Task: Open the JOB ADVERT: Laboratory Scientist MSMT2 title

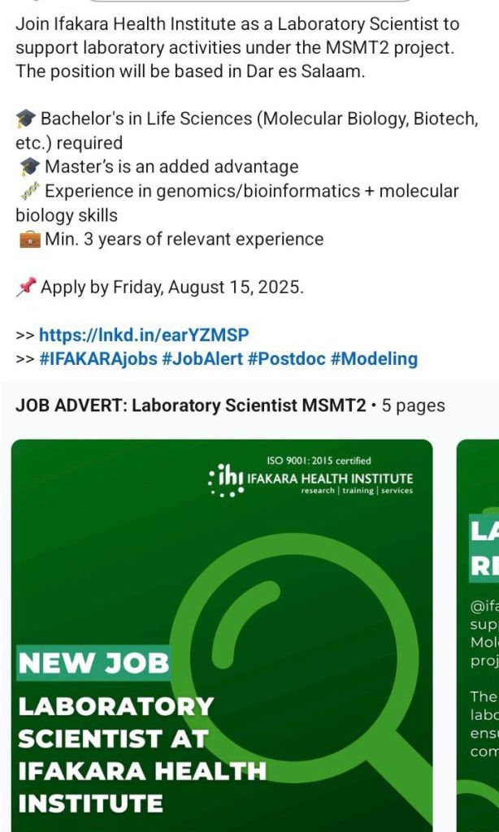Action: [x=190, y=405]
